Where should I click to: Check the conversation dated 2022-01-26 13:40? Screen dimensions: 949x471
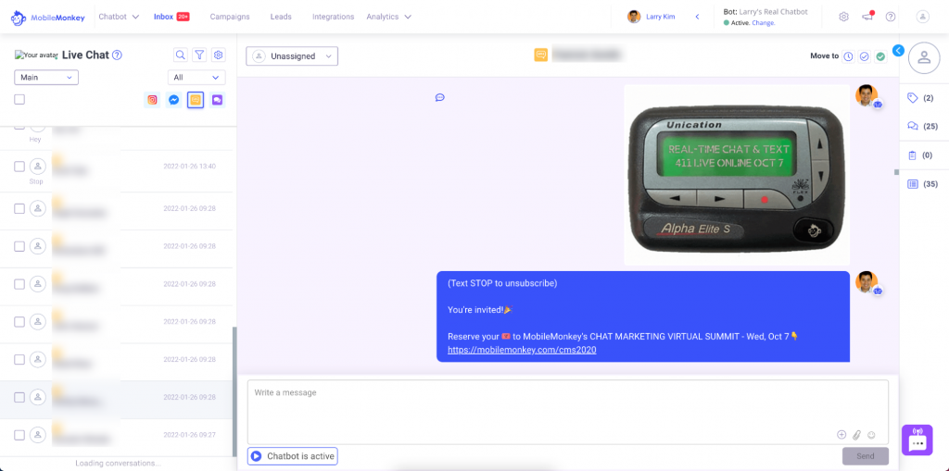(19, 167)
